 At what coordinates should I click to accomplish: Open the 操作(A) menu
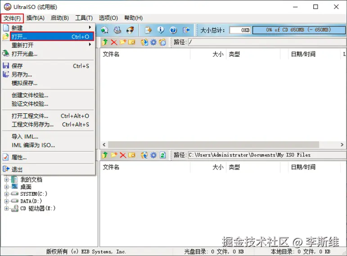tap(36, 18)
